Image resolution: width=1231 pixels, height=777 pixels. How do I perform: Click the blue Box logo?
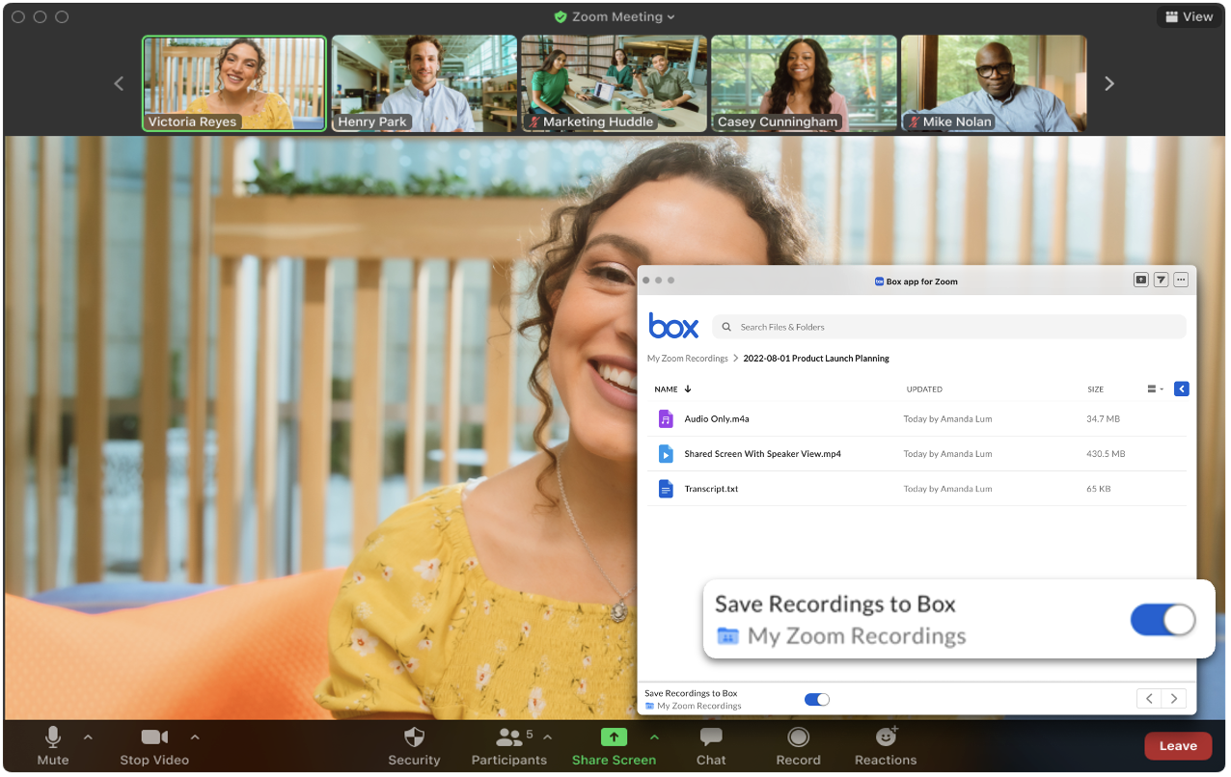[673, 326]
